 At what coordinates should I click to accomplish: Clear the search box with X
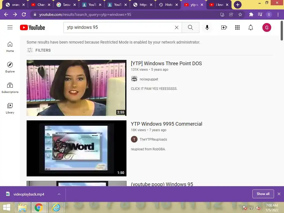coord(177,27)
